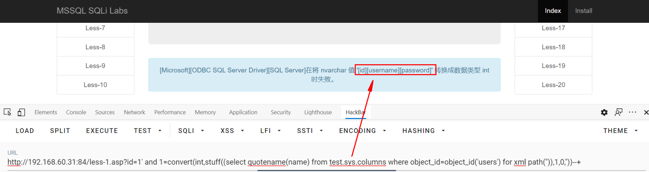
Task: Click the MSSQL SQLi Labs brand link
Action: click(92, 11)
